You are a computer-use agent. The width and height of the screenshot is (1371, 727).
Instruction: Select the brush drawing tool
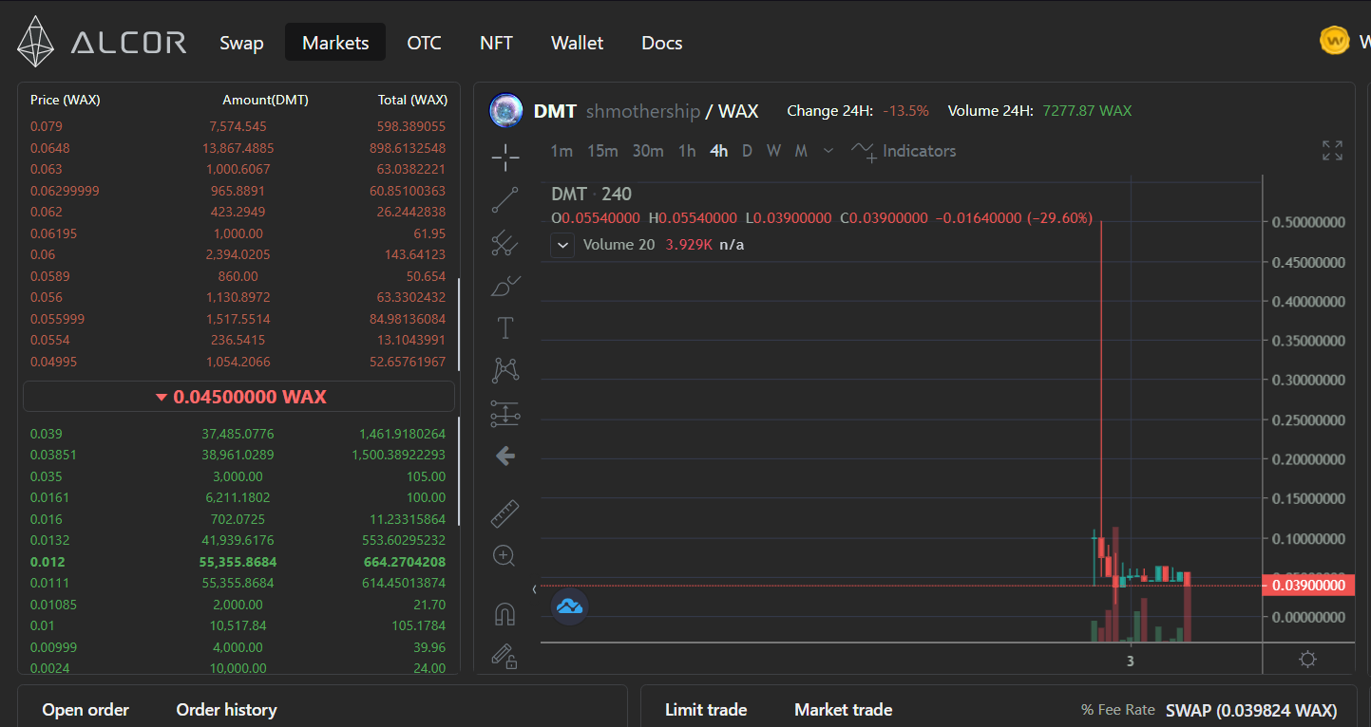tap(505, 286)
